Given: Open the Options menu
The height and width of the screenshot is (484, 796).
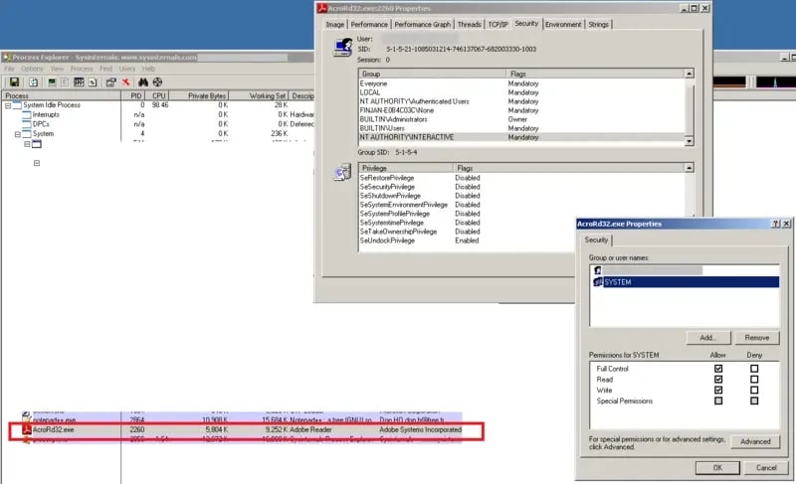Looking at the screenshot, I should pyautogui.click(x=33, y=69).
